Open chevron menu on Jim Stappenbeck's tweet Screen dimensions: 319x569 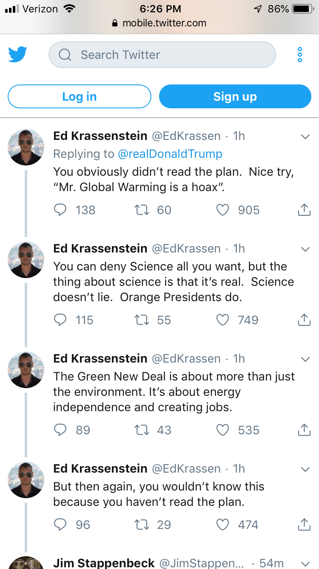(x=305, y=563)
